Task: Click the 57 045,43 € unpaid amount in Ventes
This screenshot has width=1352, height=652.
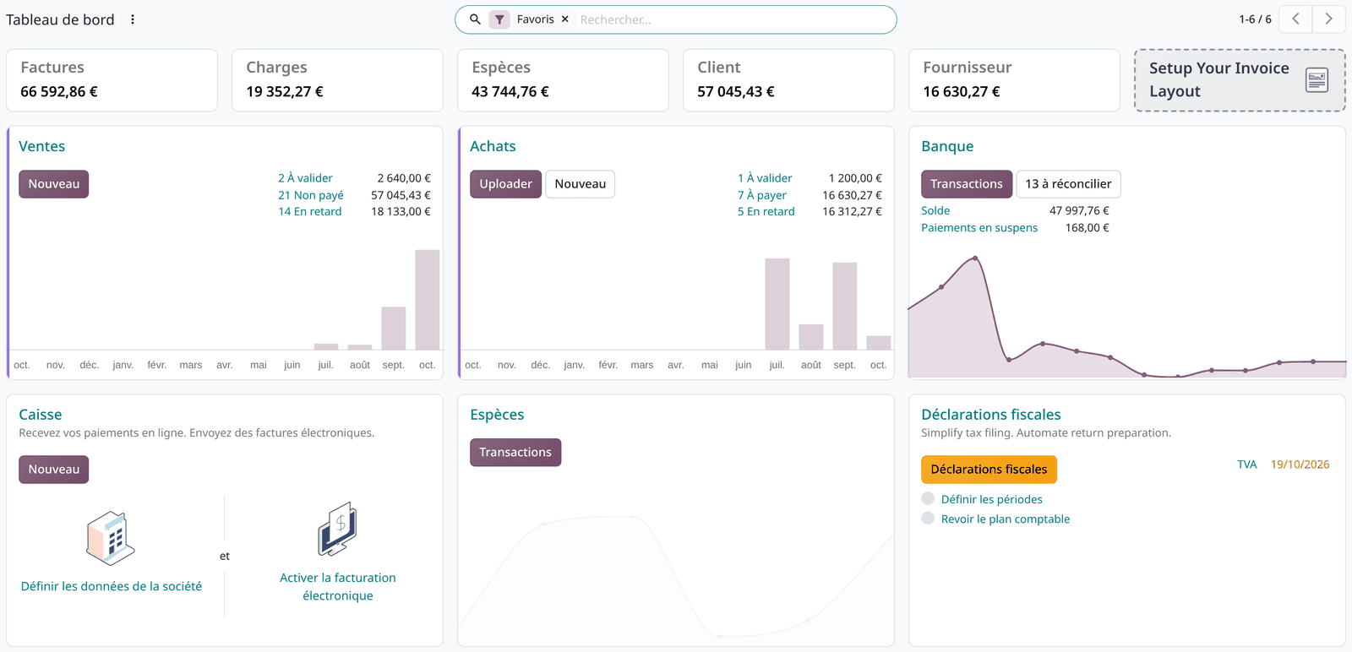Action: [401, 195]
